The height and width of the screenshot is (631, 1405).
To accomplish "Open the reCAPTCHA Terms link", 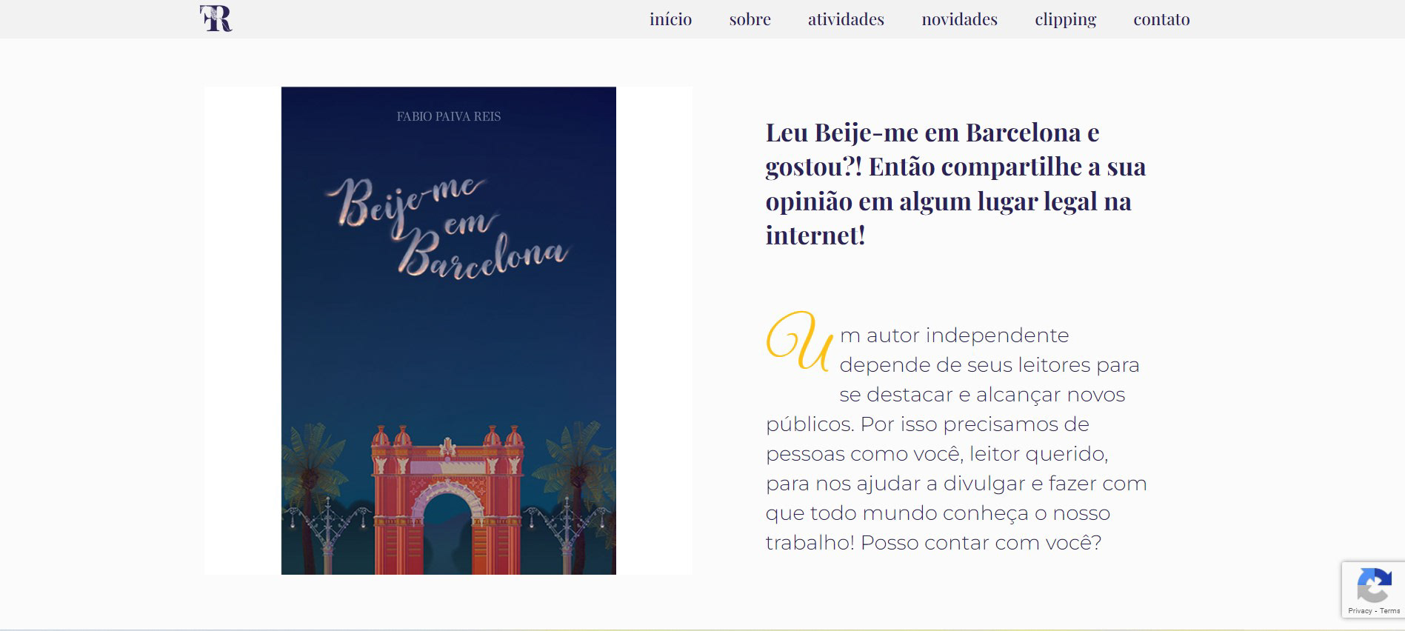I will coord(1389,611).
